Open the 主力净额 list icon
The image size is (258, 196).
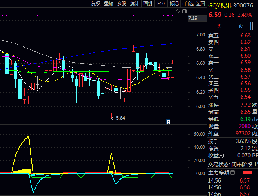(x=233, y=172)
